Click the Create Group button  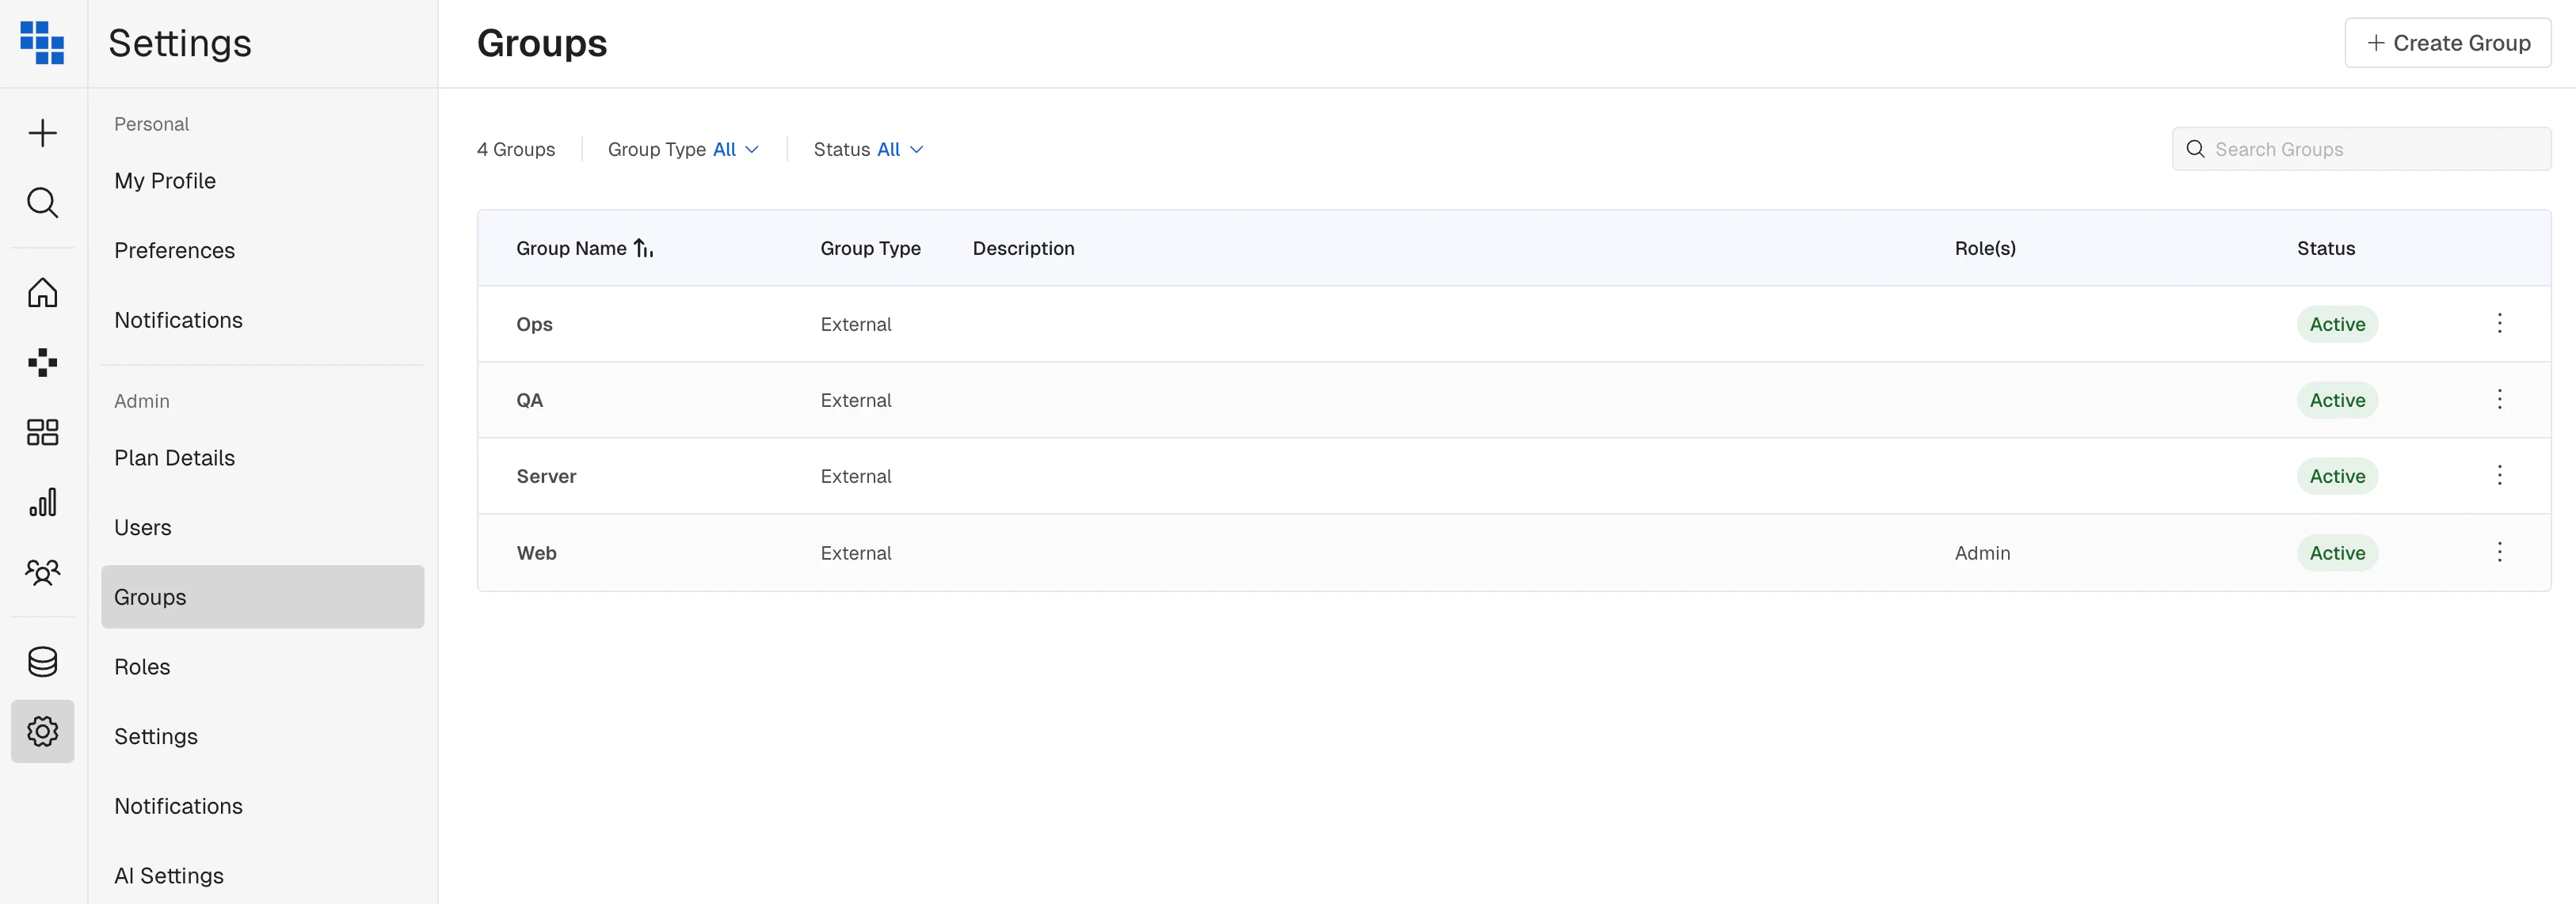[x=2447, y=43]
